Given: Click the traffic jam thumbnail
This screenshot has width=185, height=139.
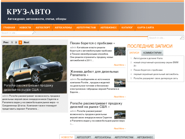Looking at the screenshot, I should click(x=120, y=51).
